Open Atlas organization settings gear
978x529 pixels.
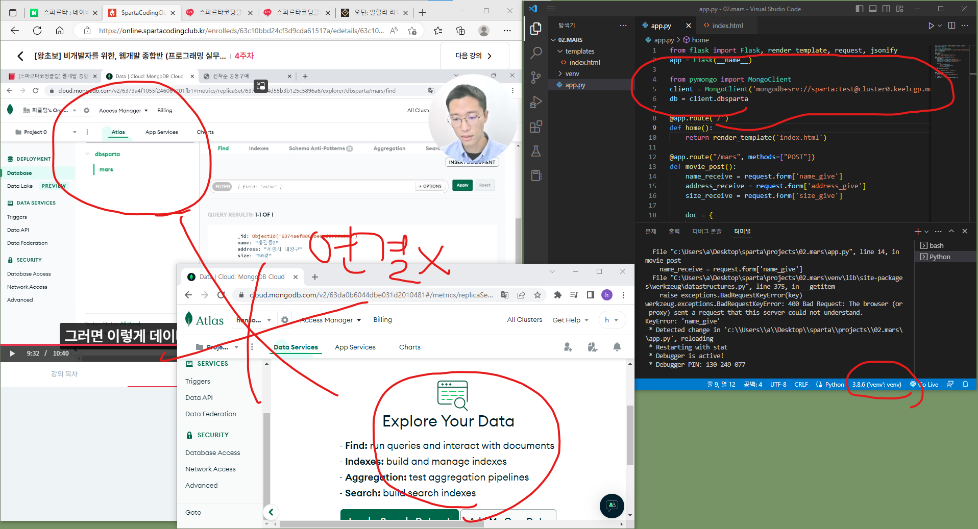(x=285, y=320)
